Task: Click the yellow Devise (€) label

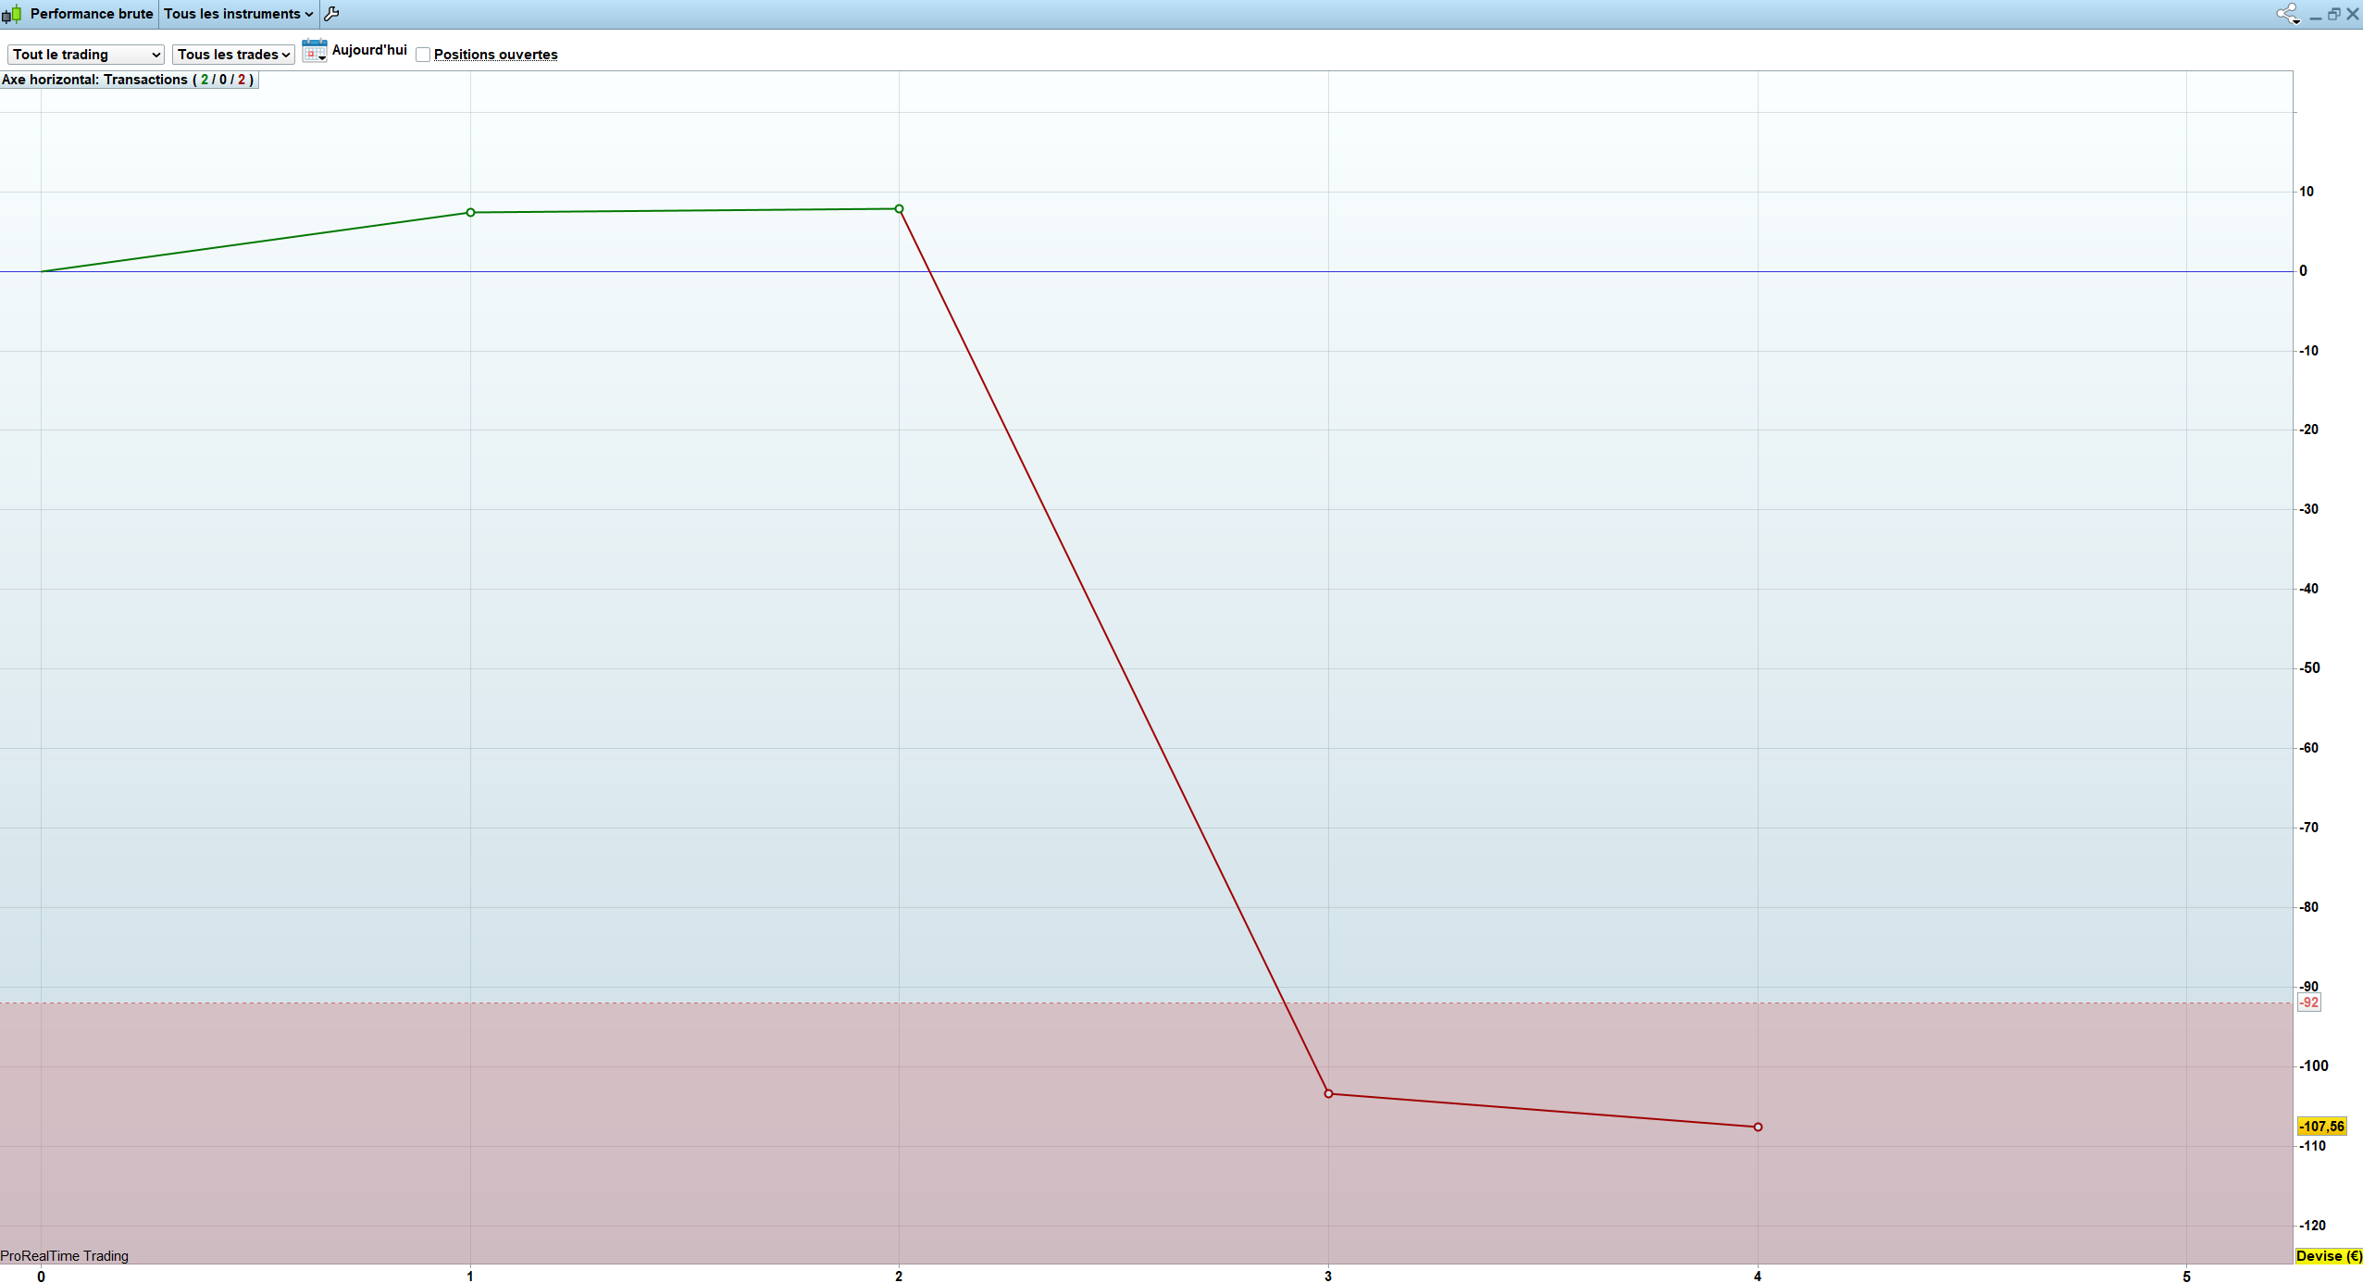Action: (2328, 1255)
